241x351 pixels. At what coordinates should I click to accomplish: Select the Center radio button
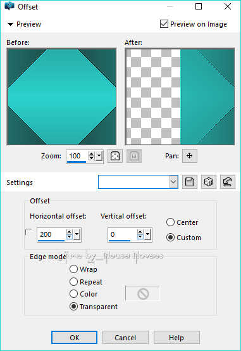click(170, 222)
